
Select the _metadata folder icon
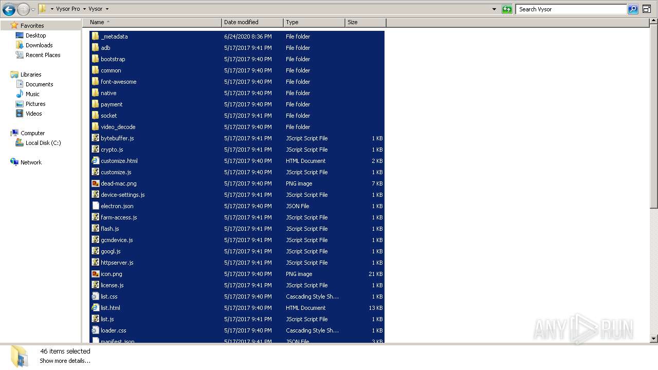coord(95,36)
